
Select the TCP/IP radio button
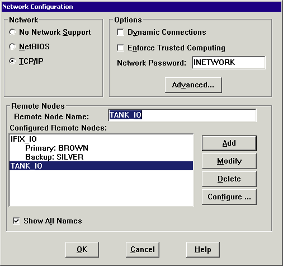tap(12, 61)
